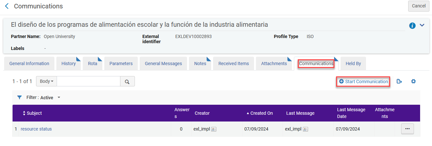Click the filter funnel icon
This screenshot has width=432, height=146.
19,97
